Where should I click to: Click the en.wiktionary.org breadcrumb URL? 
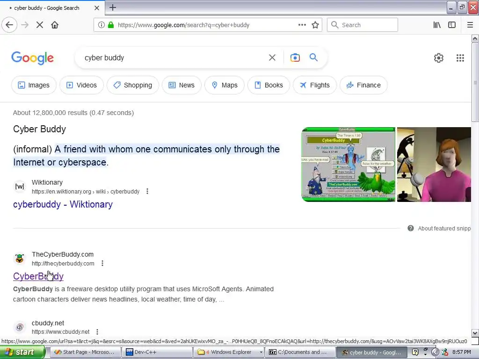tap(86, 191)
